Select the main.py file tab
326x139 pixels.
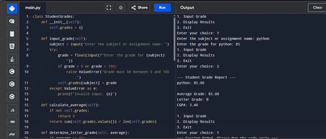click(x=33, y=8)
